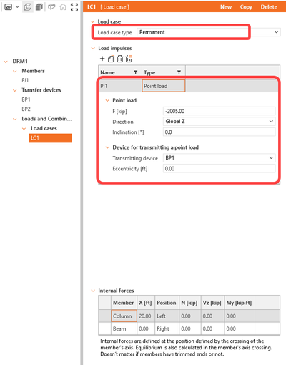The width and height of the screenshot is (286, 365).
Task: Delete the selected load impulse with trash icon
Action: [x=120, y=59]
